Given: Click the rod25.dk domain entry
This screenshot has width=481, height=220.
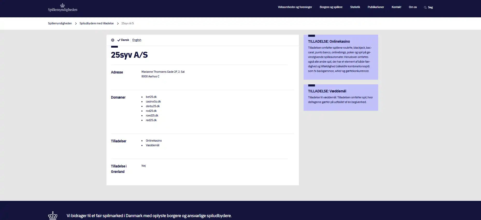Looking at the screenshot, I should 151,111.
